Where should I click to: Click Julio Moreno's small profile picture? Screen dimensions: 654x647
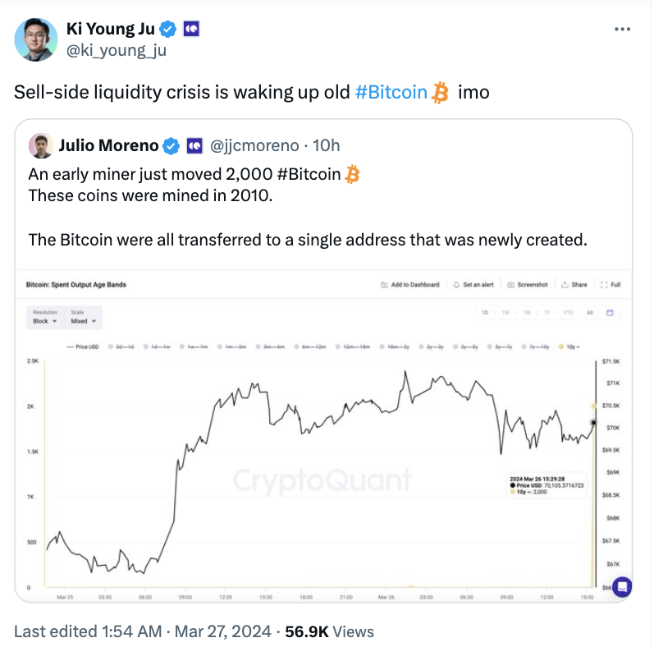click(x=41, y=145)
